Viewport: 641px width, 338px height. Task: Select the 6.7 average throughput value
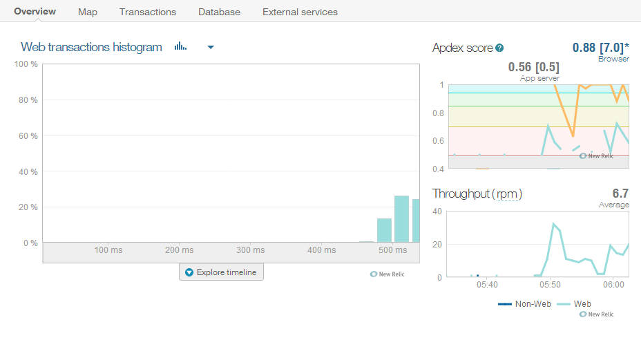(620, 193)
